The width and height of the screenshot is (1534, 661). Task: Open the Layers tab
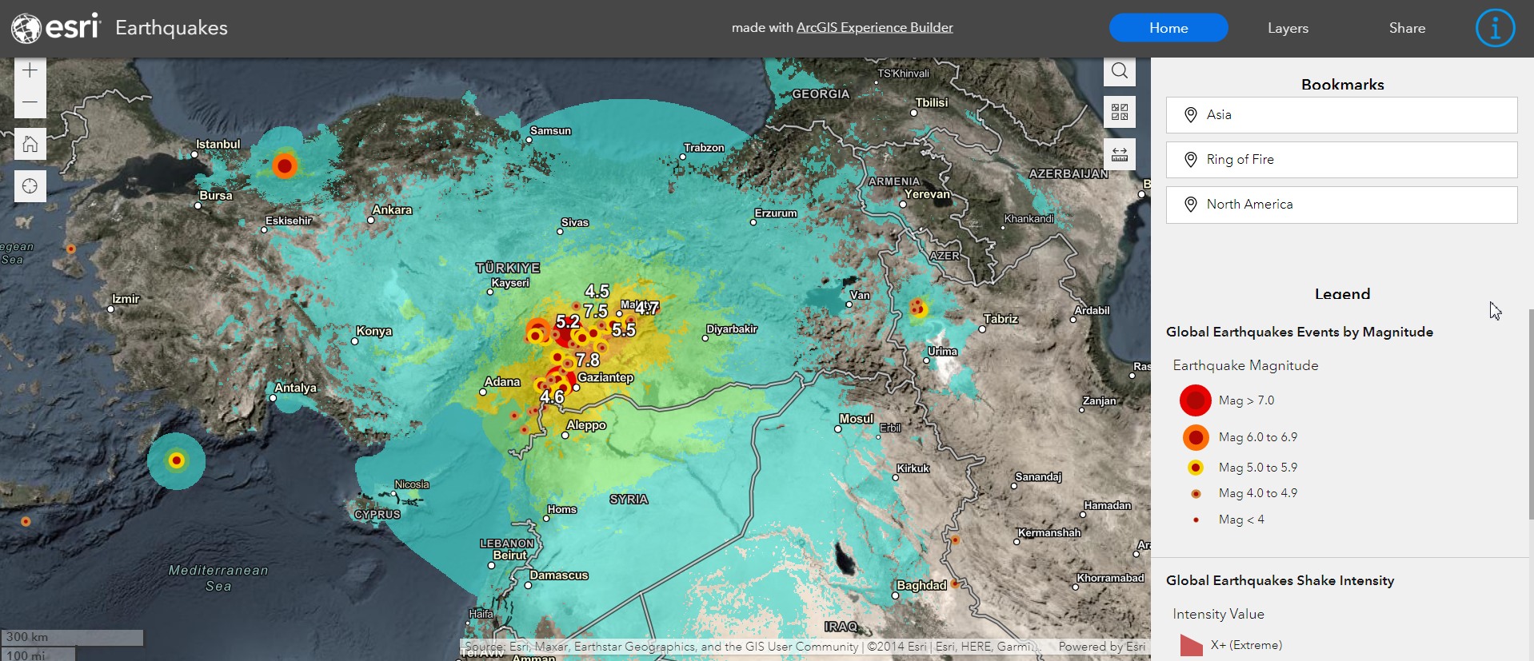[1288, 28]
